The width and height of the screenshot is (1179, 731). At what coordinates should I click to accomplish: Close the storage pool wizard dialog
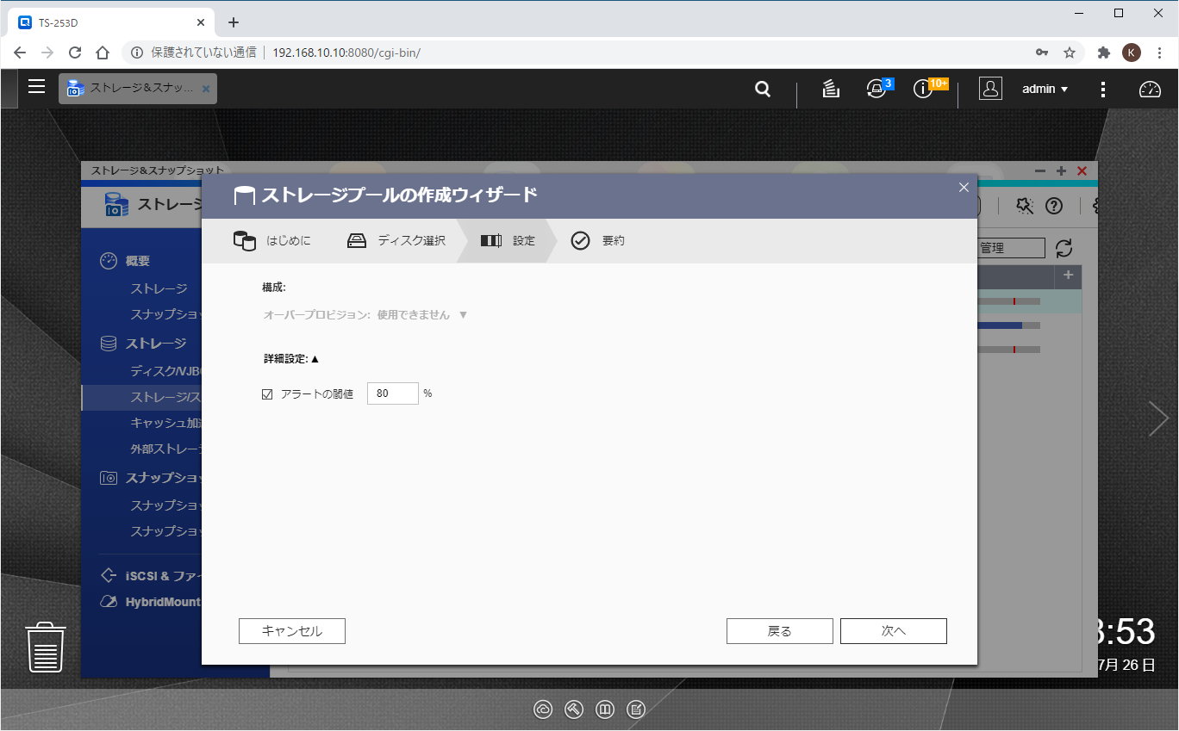(964, 188)
